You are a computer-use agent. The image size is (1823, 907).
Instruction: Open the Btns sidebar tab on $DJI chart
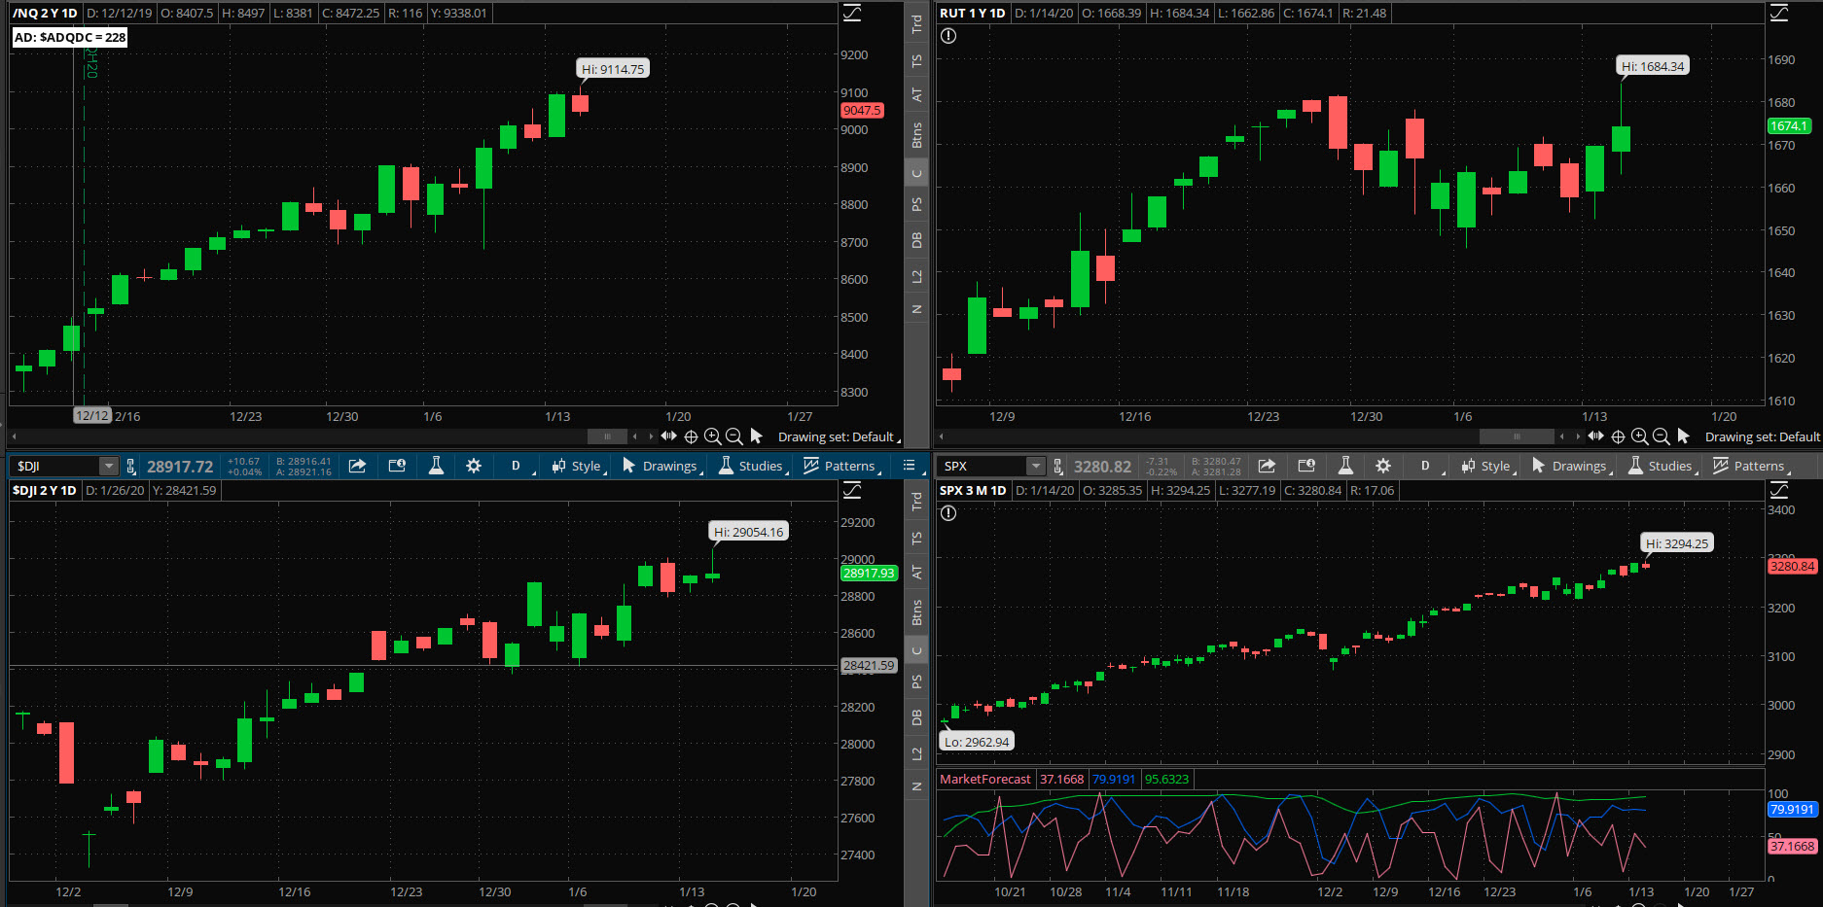916,612
